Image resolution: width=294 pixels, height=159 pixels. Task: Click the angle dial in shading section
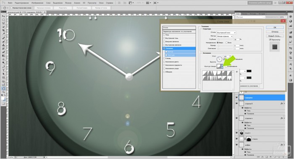click(x=219, y=59)
